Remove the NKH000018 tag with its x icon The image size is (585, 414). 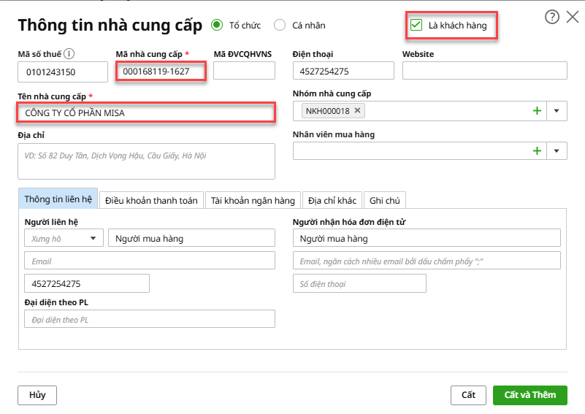click(358, 111)
